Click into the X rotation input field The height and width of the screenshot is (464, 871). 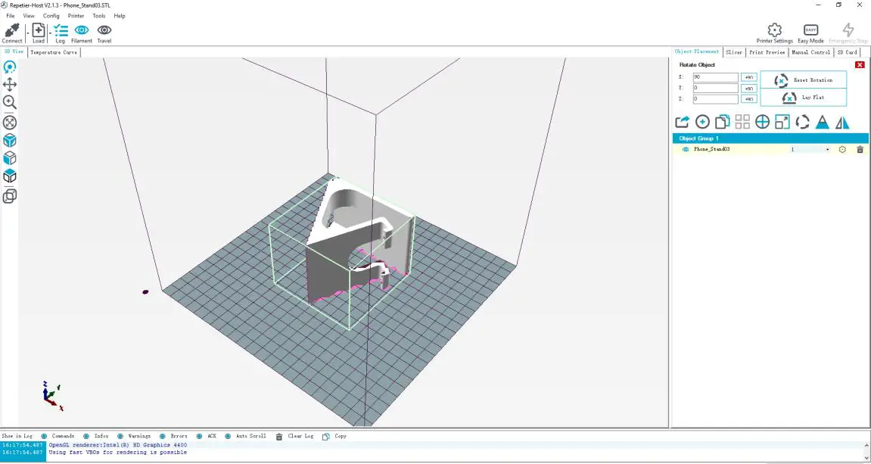(x=714, y=76)
